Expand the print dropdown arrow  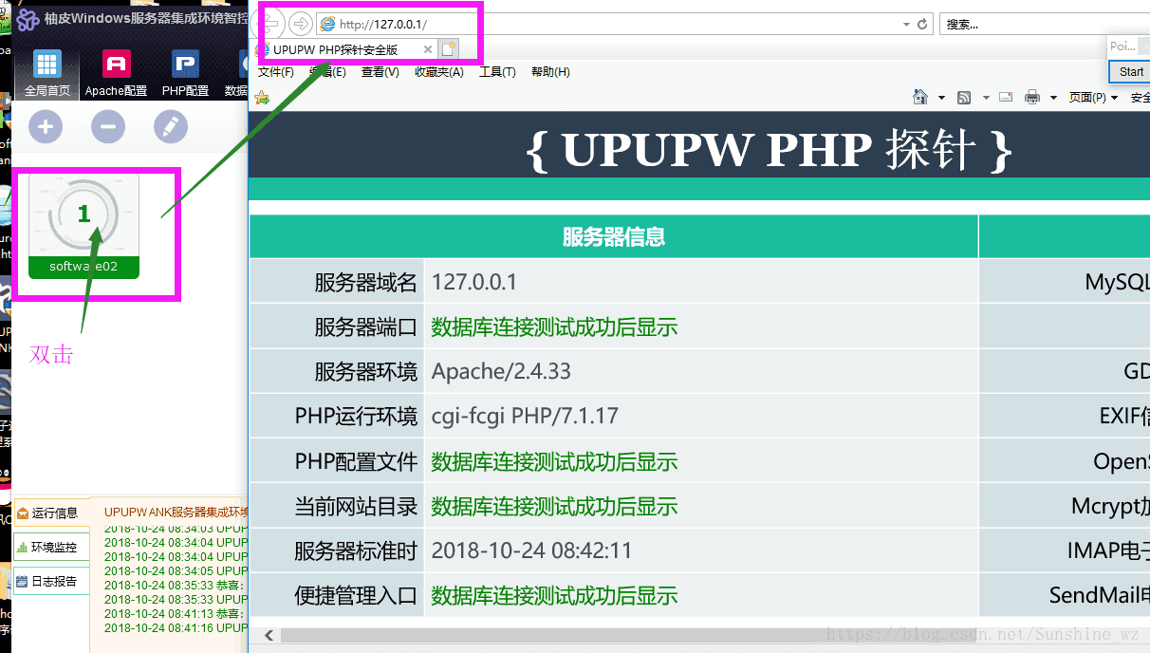[x=1054, y=98]
